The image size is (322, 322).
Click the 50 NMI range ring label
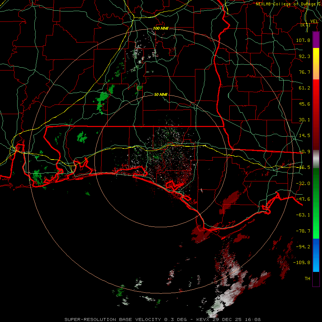point(161,94)
